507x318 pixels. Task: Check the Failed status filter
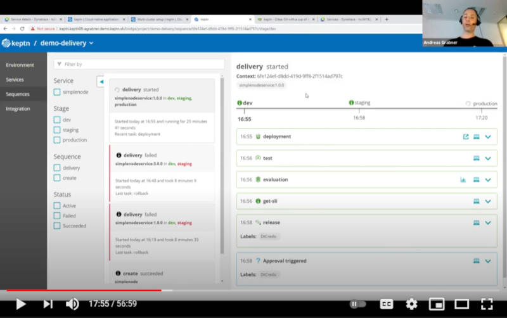click(x=57, y=215)
